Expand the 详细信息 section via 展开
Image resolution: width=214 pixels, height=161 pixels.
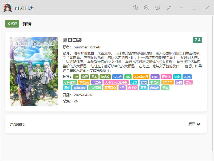tap(194, 124)
